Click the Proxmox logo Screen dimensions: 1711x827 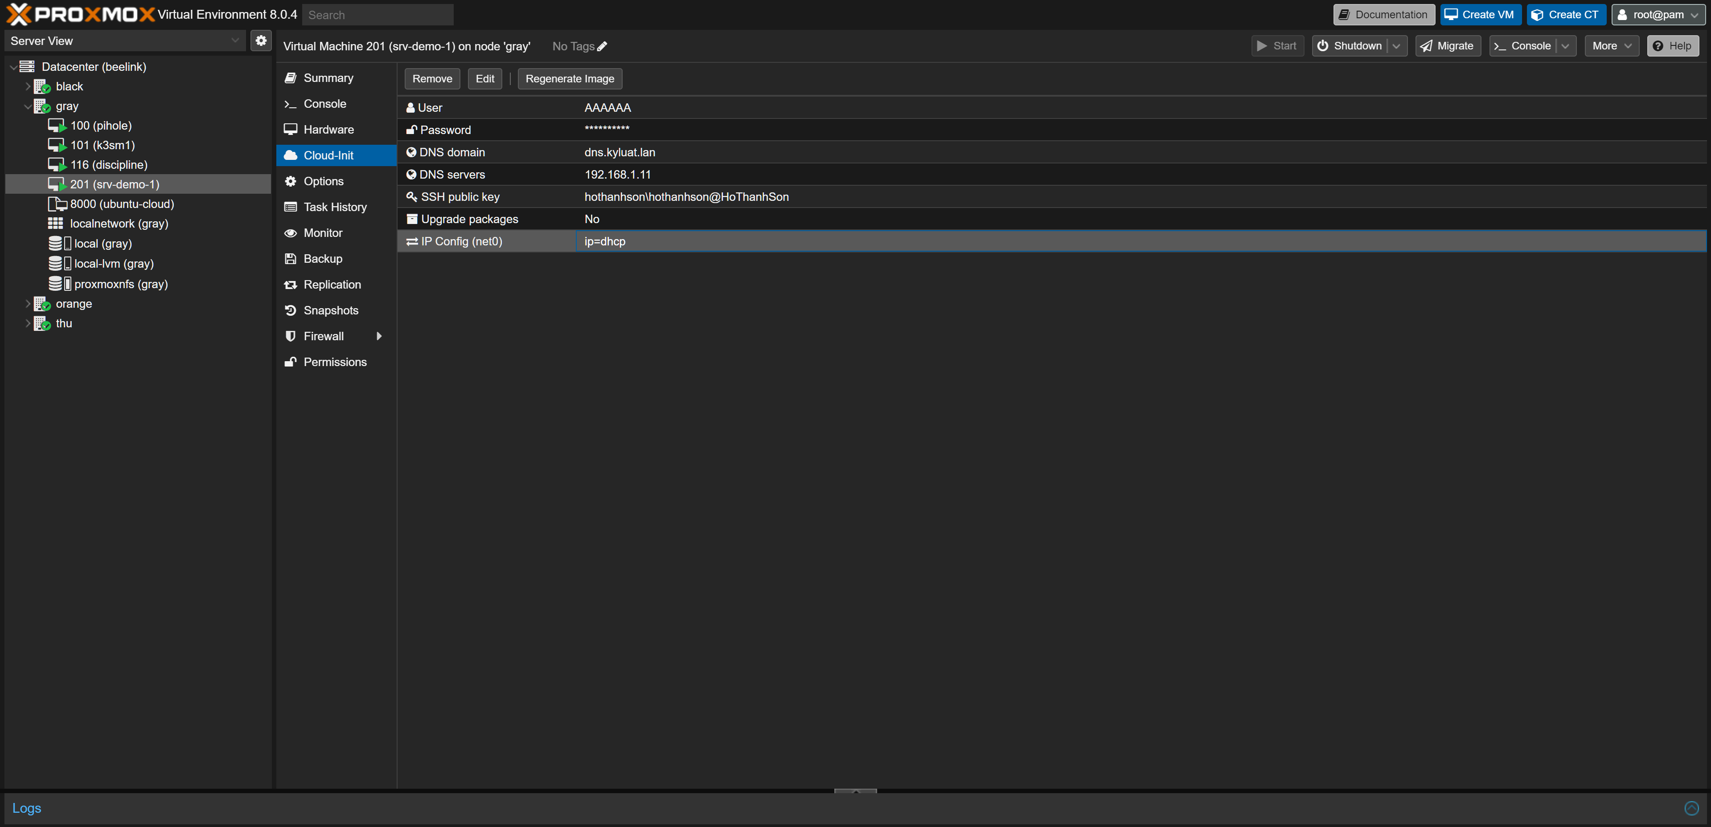80,15
